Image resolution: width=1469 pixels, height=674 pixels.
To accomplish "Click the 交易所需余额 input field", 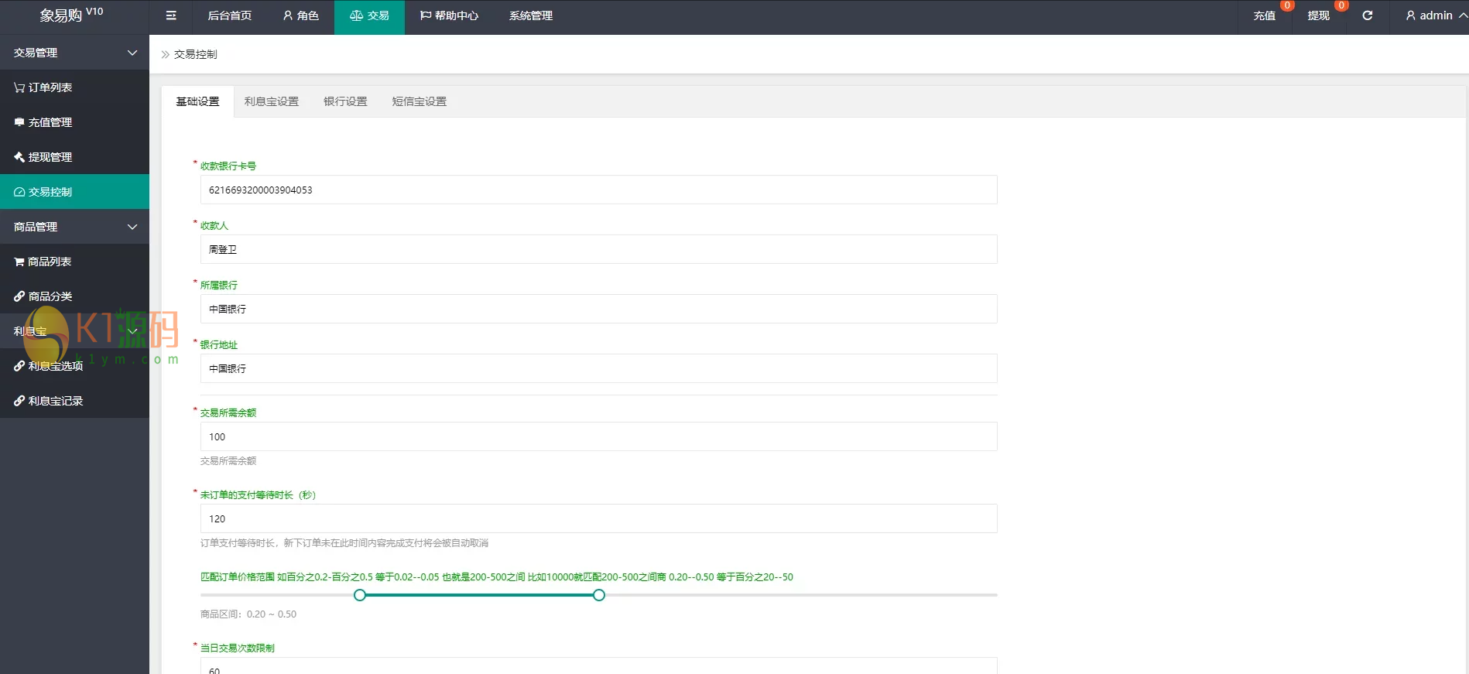I will tap(598, 436).
